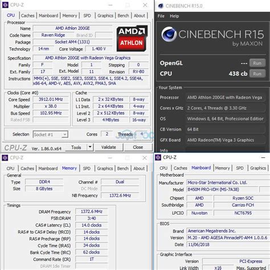Screen dimensions: 270x270
Task: Open Graphics tab in top CPU-Z window
Action: point(105,15)
